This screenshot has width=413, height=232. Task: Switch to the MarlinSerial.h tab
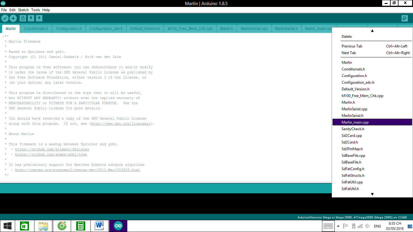pos(286,29)
